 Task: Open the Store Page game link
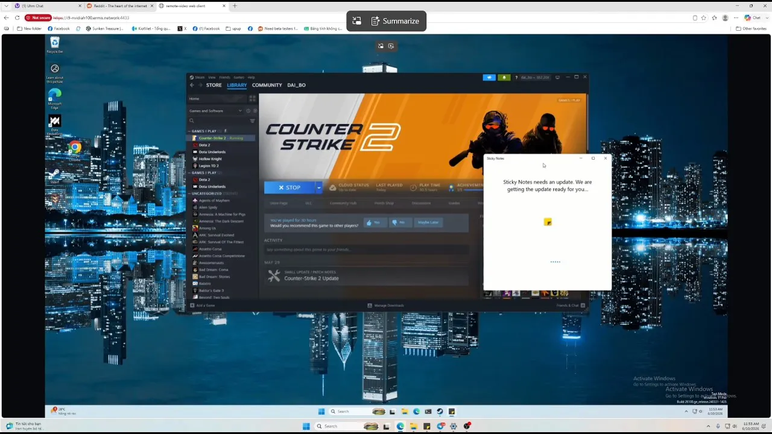[279, 203]
